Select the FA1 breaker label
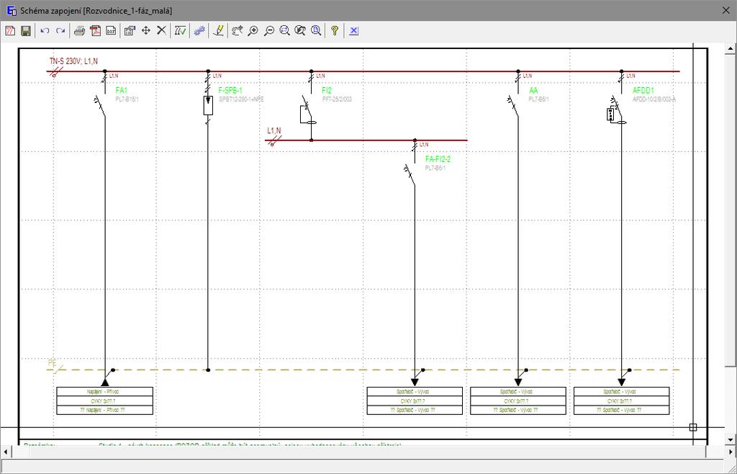737x474 pixels. click(121, 90)
